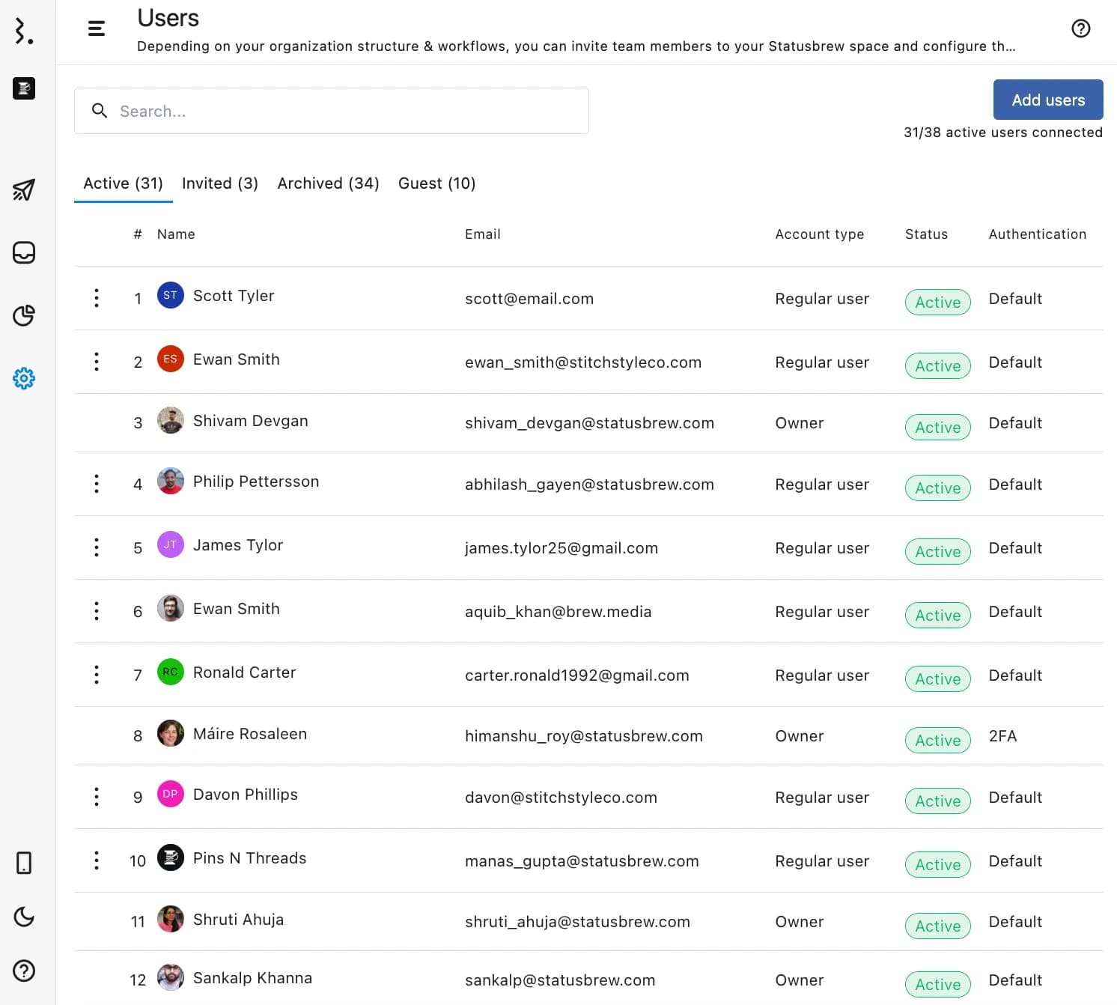Collapse the sidebar with the hamburger icon
The height and width of the screenshot is (1005, 1117).
[96, 28]
